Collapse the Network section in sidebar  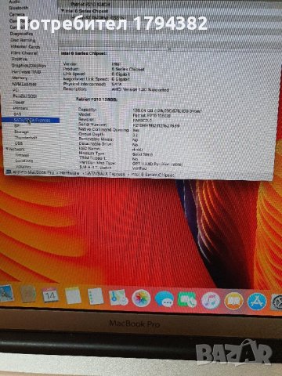pyautogui.click(x=7, y=149)
